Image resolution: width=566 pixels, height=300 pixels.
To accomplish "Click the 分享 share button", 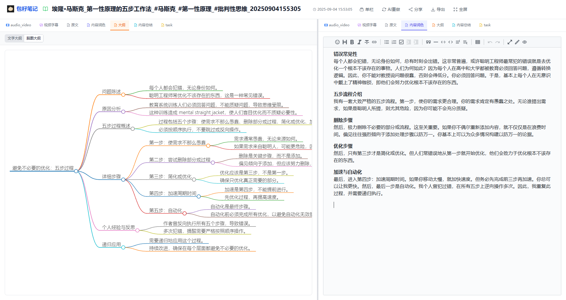I will 415,9.
